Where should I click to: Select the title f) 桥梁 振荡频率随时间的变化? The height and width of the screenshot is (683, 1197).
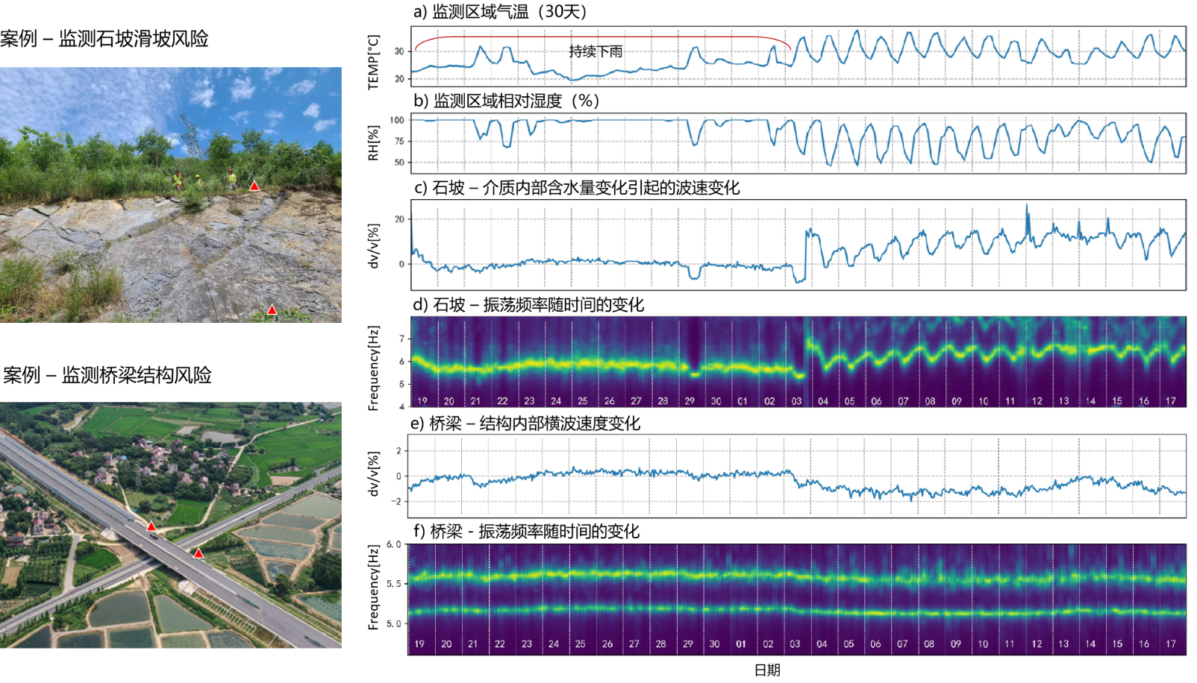point(526,532)
